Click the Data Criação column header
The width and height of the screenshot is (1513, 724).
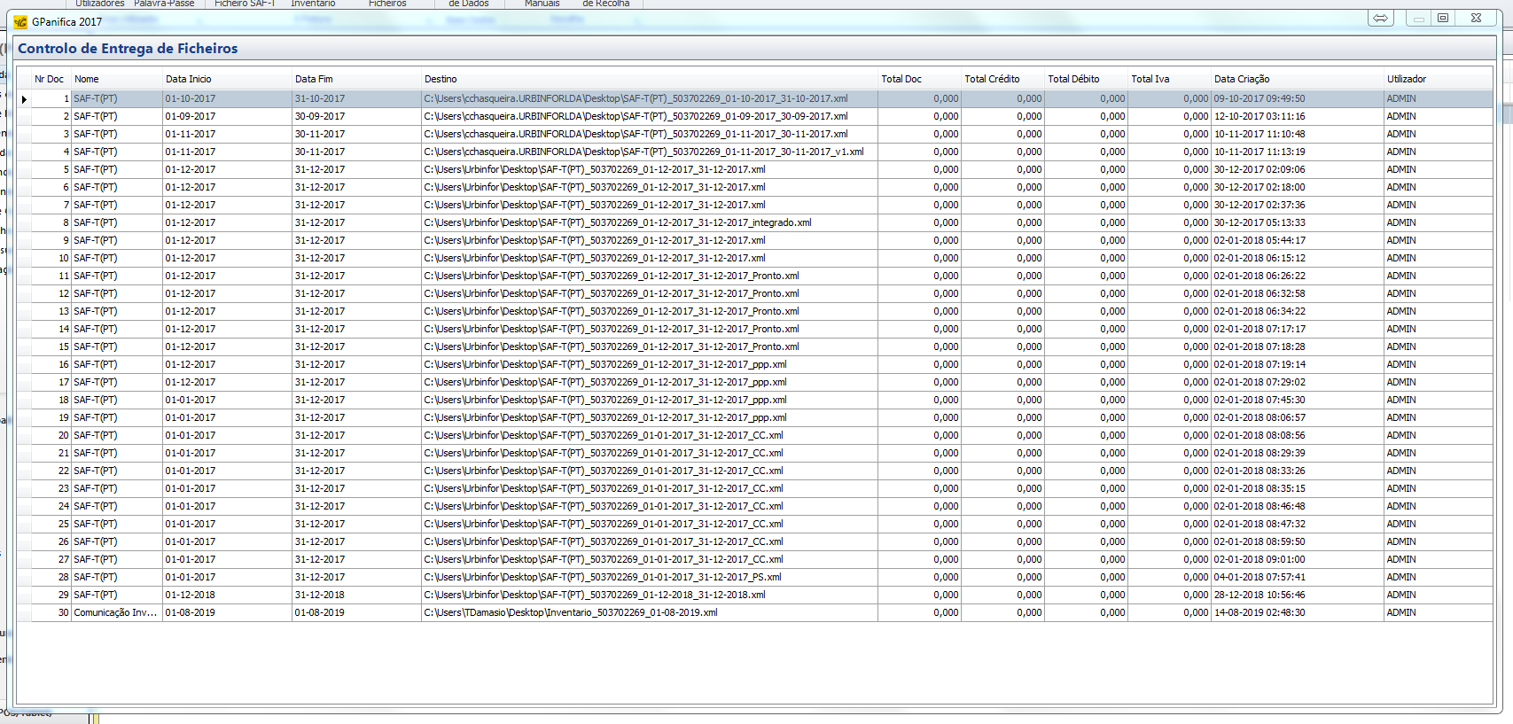(1241, 79)
